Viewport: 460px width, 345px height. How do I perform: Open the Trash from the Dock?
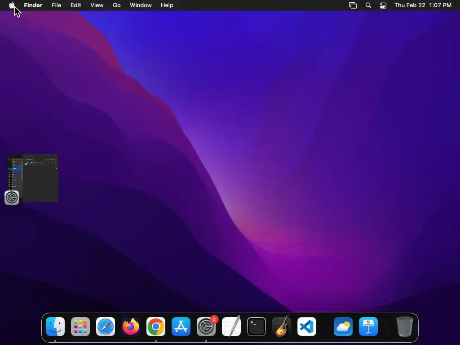405,327
